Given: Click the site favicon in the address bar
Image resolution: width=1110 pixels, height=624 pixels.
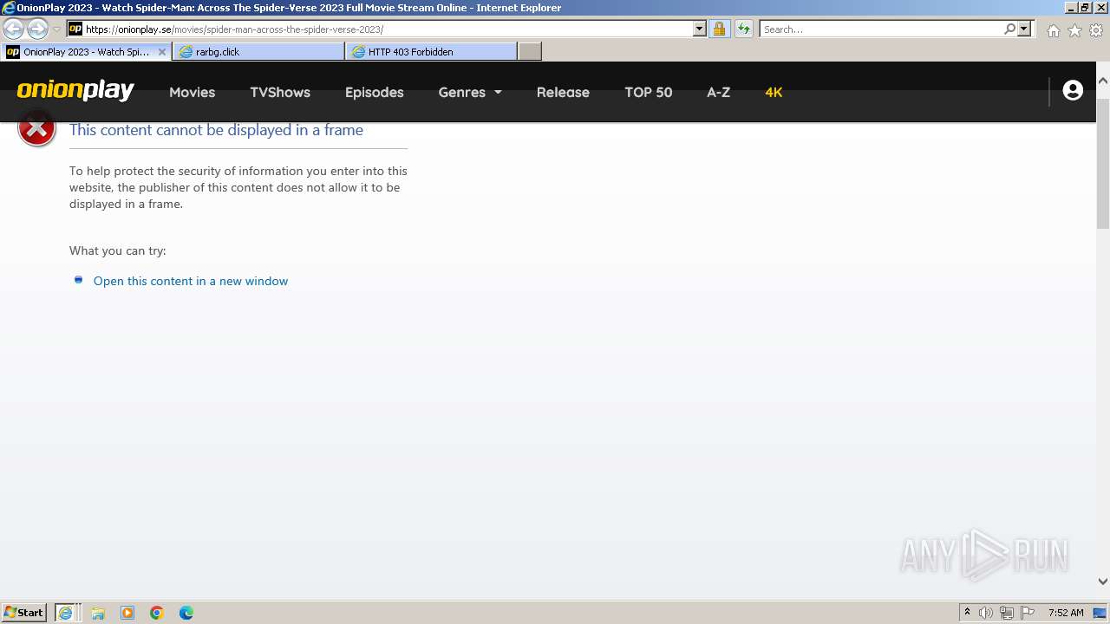Looking at the screenshot, I should 75,29.
